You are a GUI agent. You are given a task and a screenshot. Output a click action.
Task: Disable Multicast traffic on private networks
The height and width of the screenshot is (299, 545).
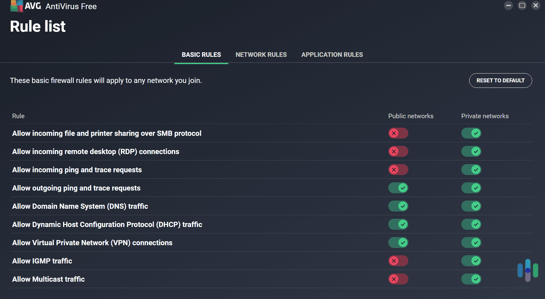pos(471,279)
